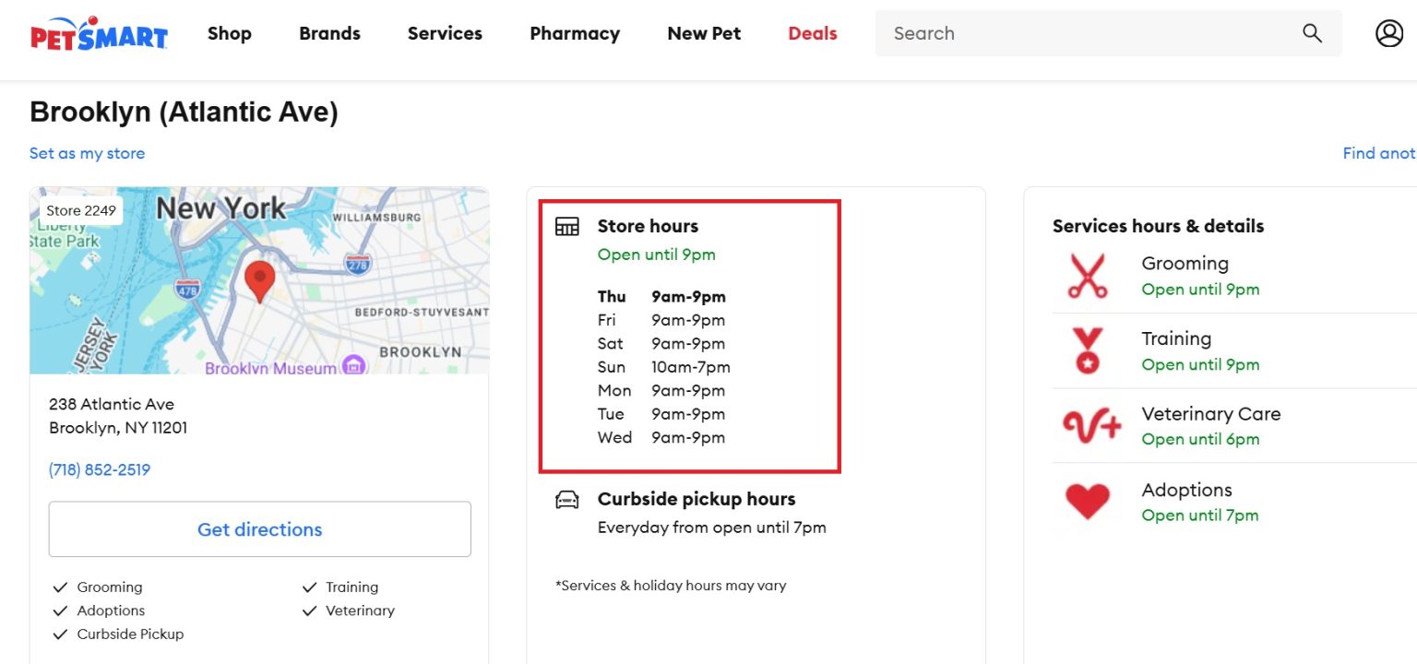Click the 238 Atlantic Ave address text
The width and height of the screenshot is (1417, 664).
112,404
